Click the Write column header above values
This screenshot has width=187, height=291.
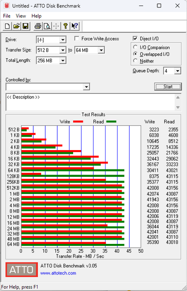coord(150,122)
